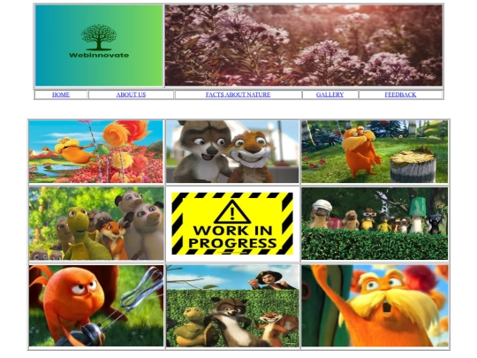Image resolution: width=477 pixels, height=358 pixels.
Task: Visit the GALLERY page link
Action: pos(330,95)
